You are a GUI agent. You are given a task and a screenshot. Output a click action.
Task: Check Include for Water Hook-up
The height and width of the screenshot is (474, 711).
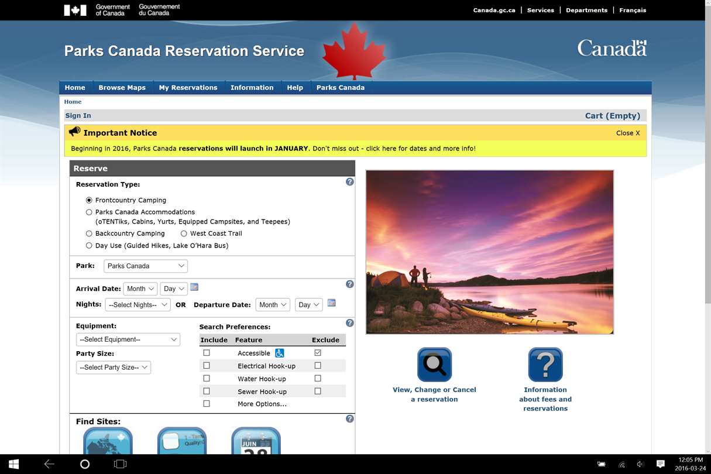coord(207,378)
